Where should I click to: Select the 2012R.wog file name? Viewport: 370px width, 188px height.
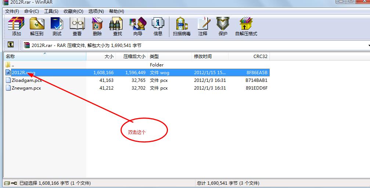click(24, 73)
